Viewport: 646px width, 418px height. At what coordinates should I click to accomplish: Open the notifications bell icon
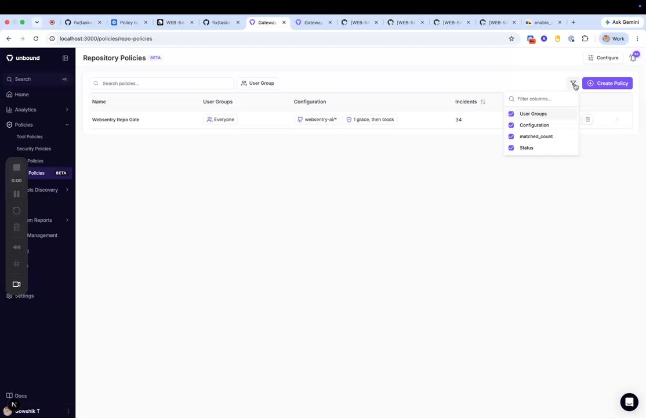click(x=633, y=58)
